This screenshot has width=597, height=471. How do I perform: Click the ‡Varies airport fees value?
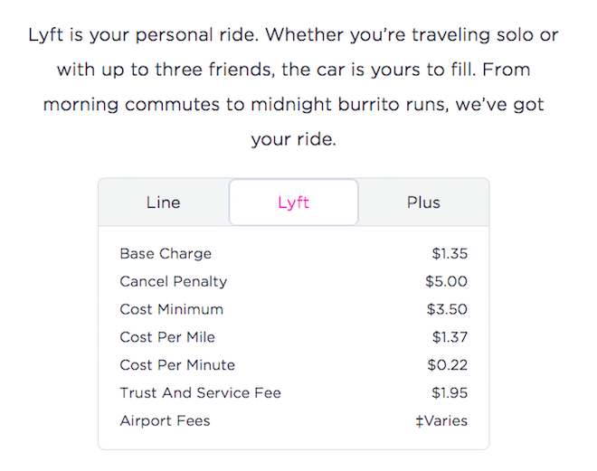(441, 421)
